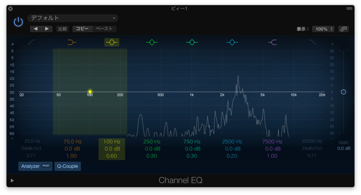Click the ペースト paste button

pyautogui.click(x=104, y=29)
